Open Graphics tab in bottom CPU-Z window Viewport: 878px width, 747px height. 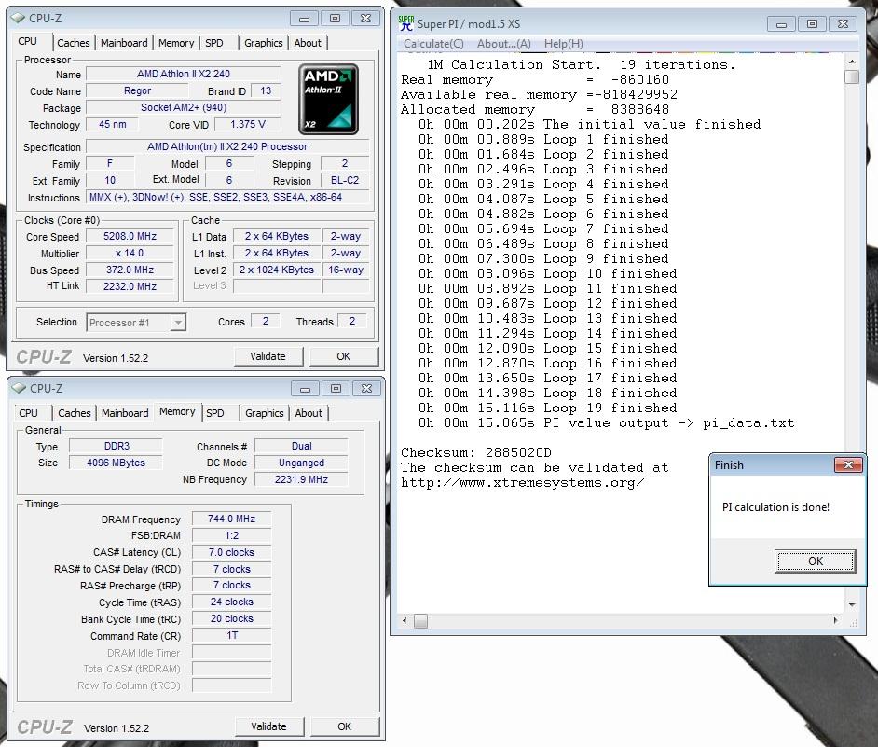265,413
